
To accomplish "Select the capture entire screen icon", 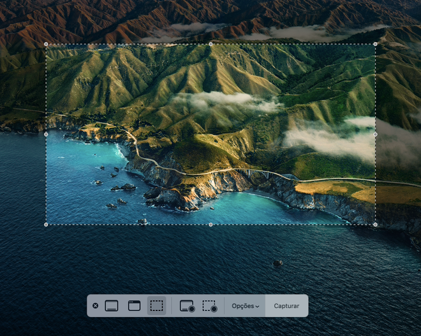I will [112, 305].
